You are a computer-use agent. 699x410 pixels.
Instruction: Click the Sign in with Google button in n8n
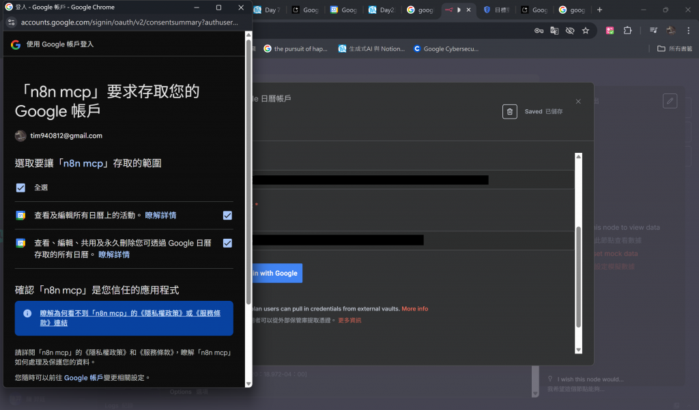277,273
